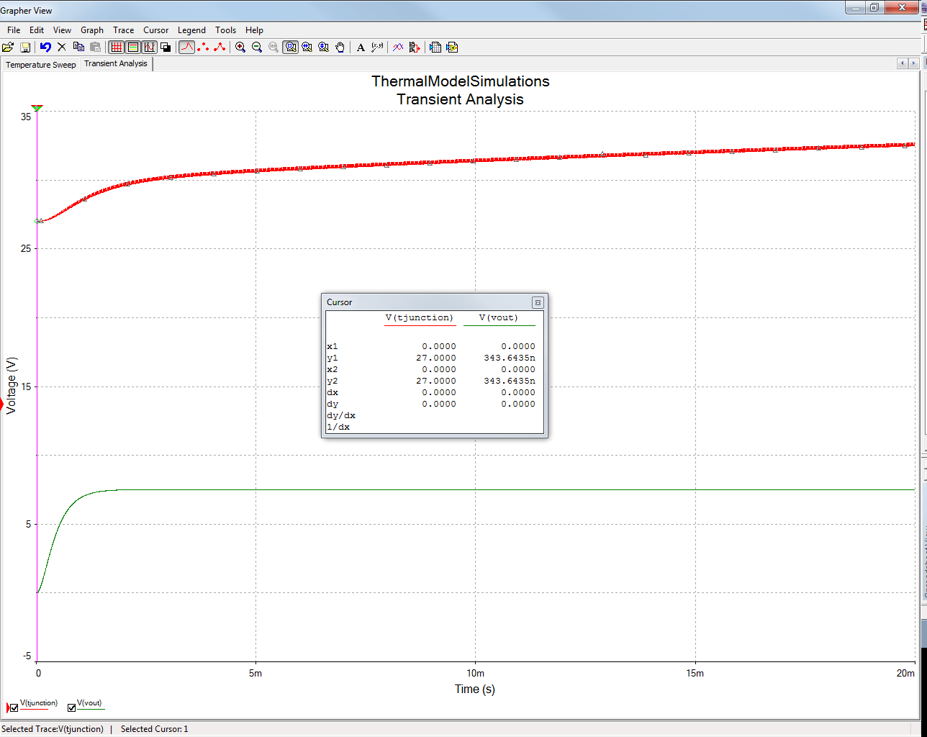Click the Copy icon
927x737 pixels.
[x=78, y=48]
